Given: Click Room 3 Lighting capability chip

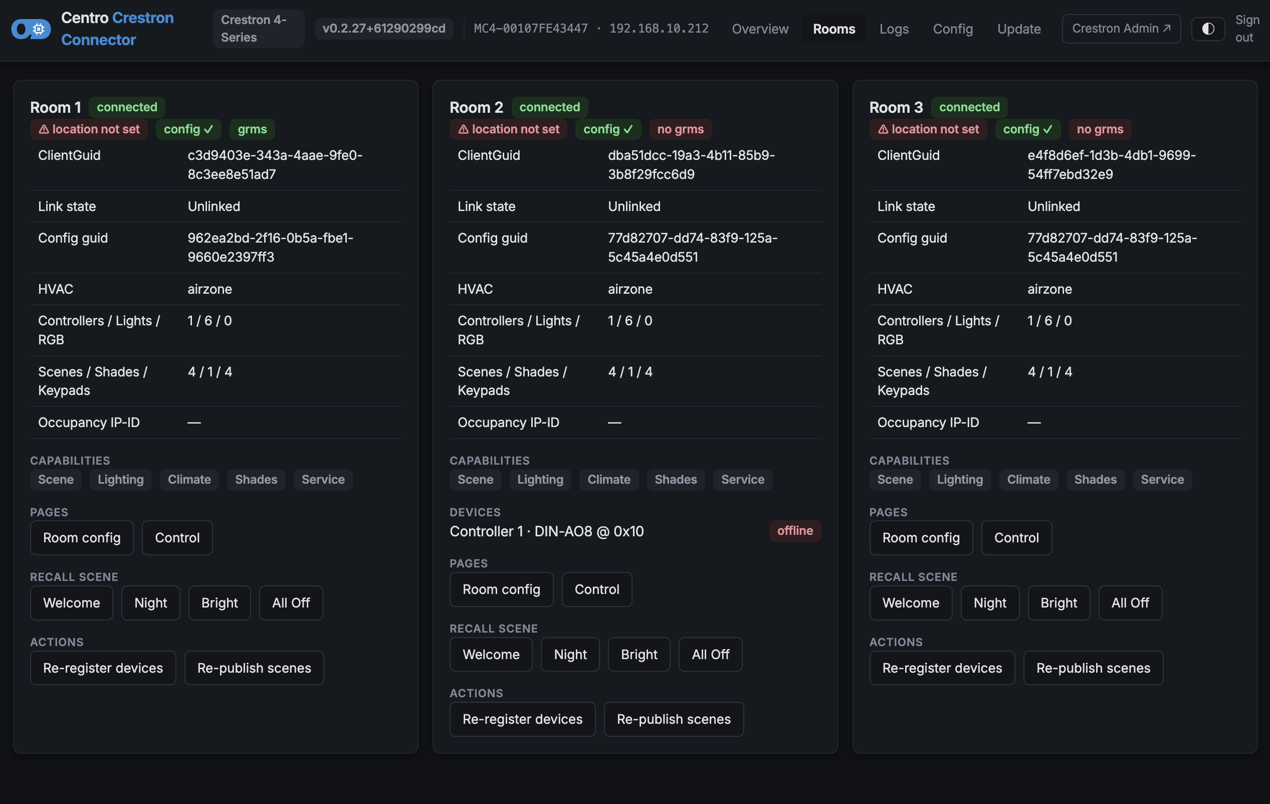Looking at the screenshot, I should pyautogui.click(x=960, y=480).
